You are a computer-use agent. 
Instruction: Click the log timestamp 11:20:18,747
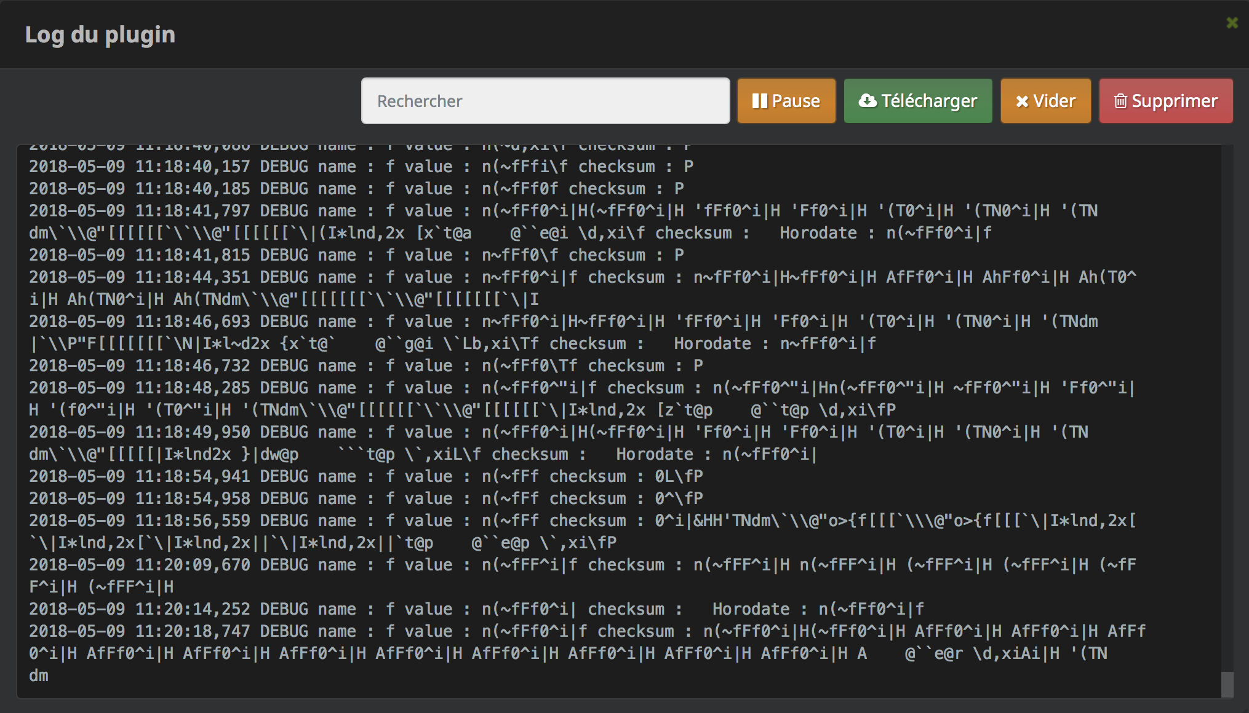pyautogui.click(x=193, y=631)
